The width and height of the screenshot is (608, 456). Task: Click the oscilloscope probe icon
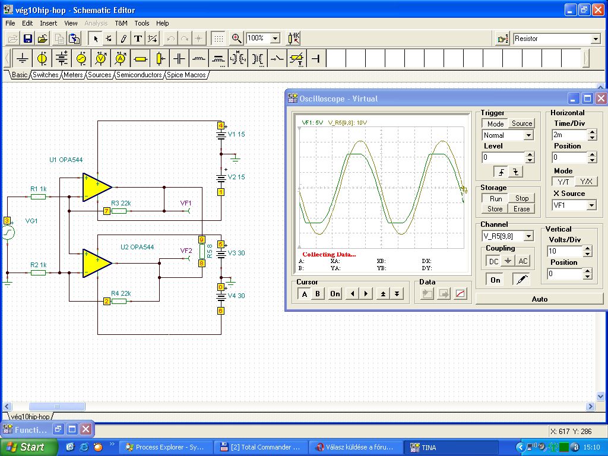[521, 279]
